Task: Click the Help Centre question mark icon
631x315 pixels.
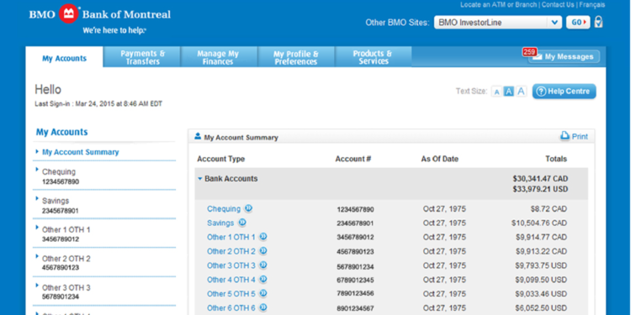Action: (x=541, y=92)
